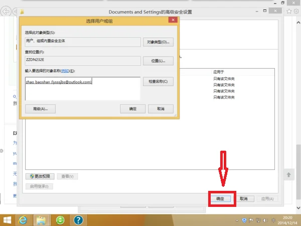Screen dimensions: 301x226
Task: Launch Internet Explorer from the taskbar
Action: point(23,220)
